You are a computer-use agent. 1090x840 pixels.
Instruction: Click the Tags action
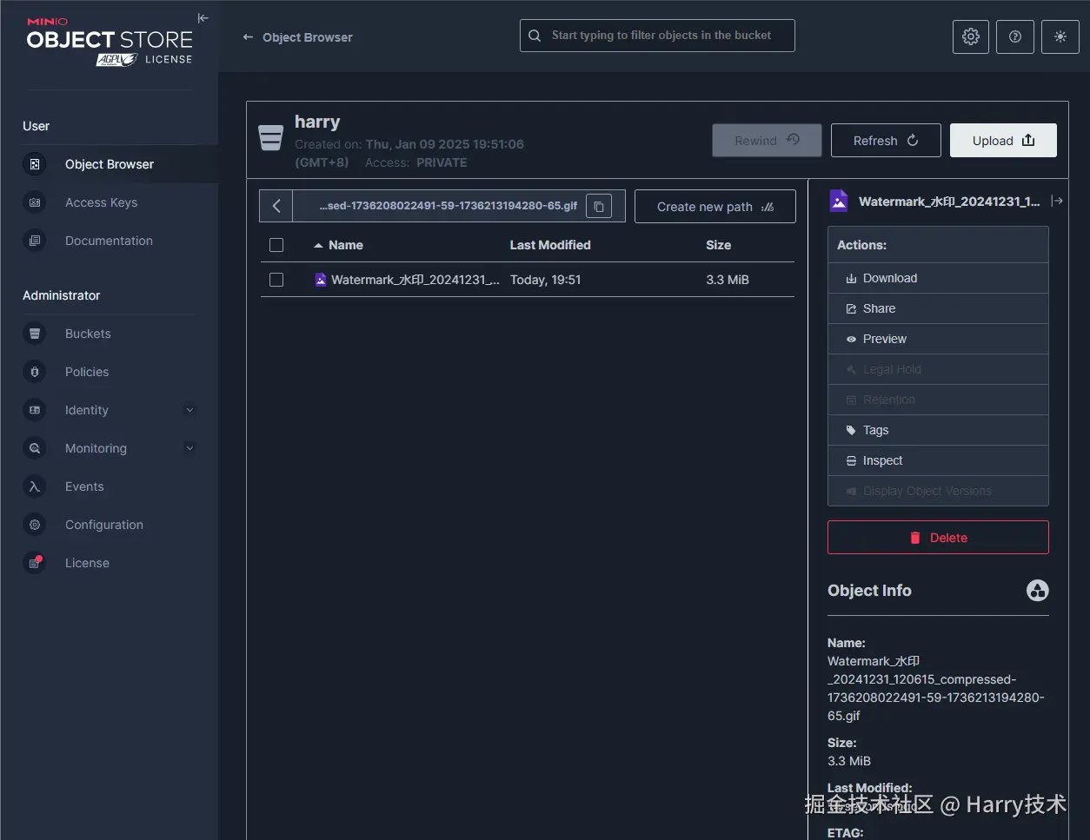[x=938, y=430]
